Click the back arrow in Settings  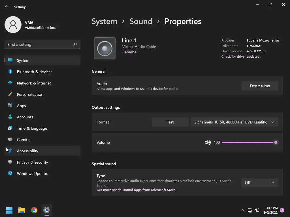click(7, 7)
